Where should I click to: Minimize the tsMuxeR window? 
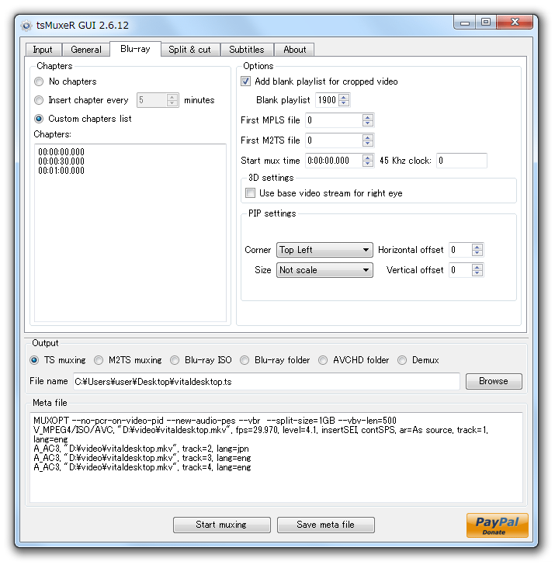click(465, 23)
